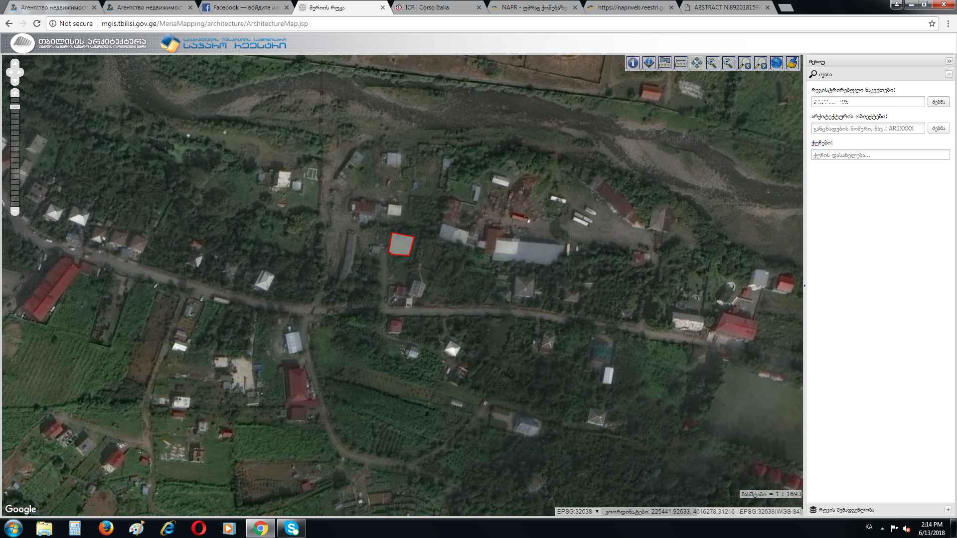957x538 pixels.
Task: Go to previous map extent
Action: [744, 63]
